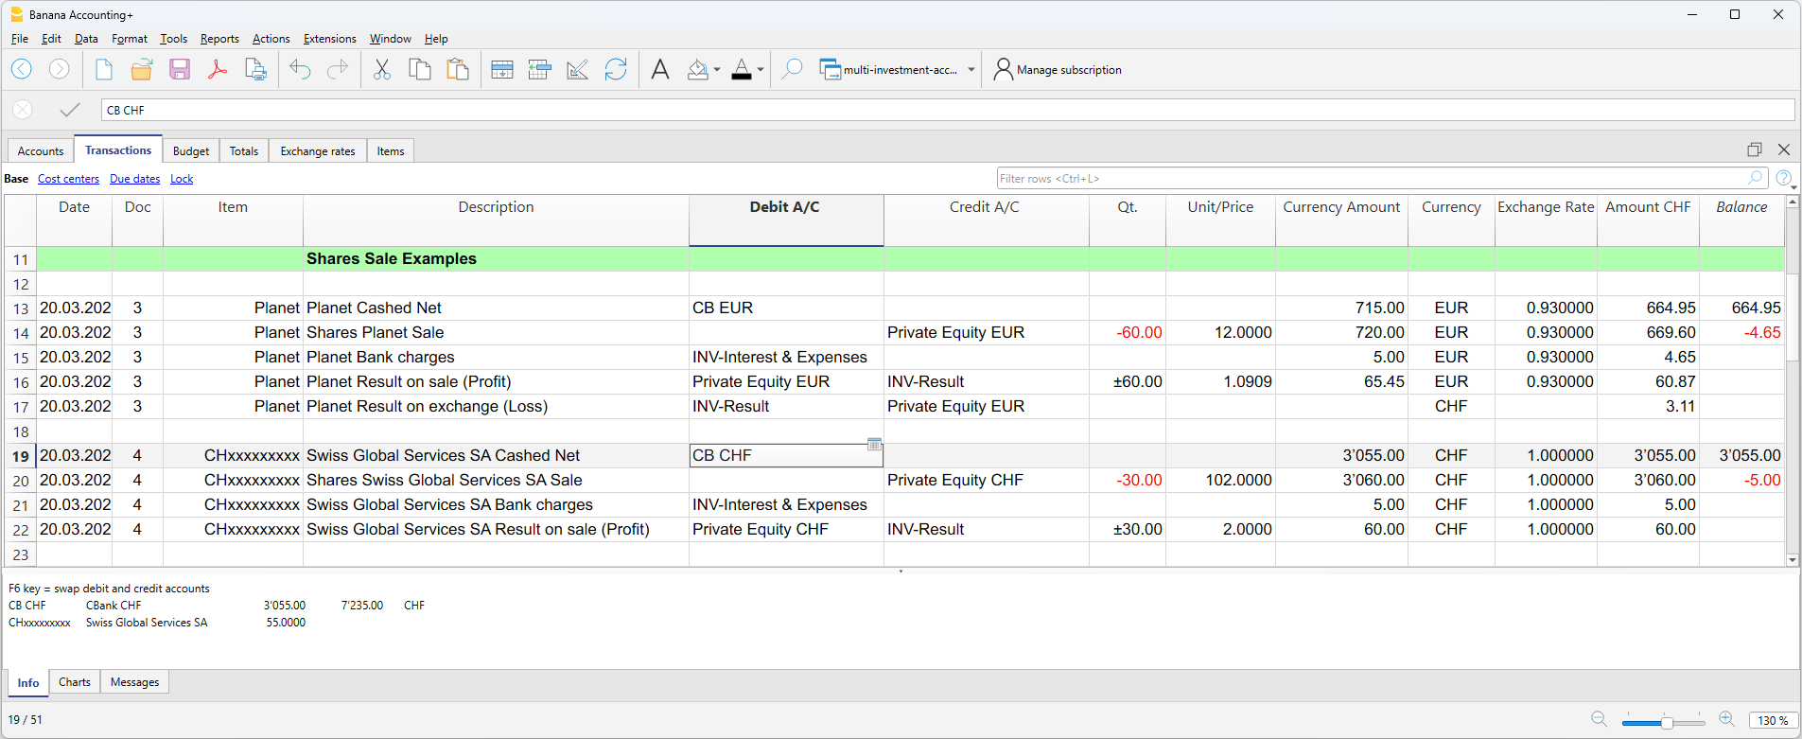1802x739 pixels.
Task: Click the Cost centers view link
Action: 68,179
